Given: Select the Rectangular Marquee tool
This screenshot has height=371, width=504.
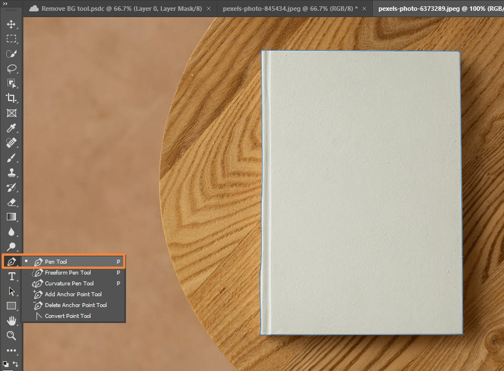Looking at the screenshot, I should tap(11, 39).
